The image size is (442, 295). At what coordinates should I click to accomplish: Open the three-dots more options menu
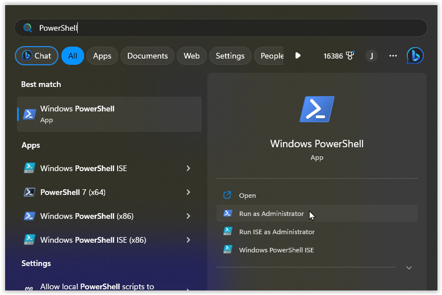[x=393, y=56]
